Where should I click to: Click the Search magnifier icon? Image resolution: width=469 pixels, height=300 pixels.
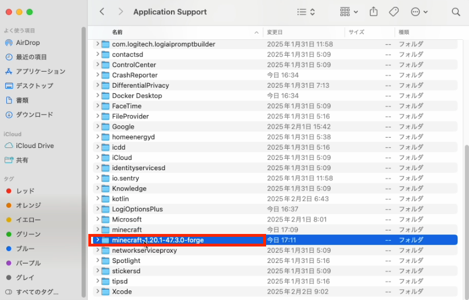[456, 12]
